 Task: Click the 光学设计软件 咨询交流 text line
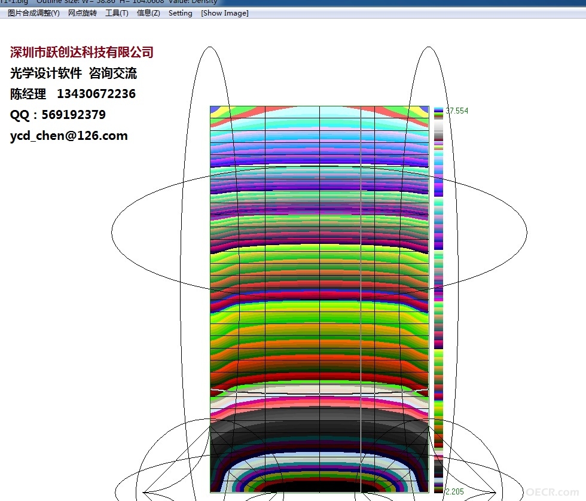click(74, 73)
